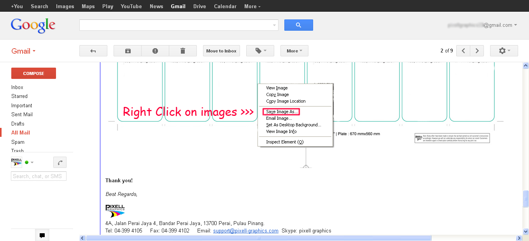This screenshot has height=241, width=529.
Task: Click the chat bubble icon at bottom
Action: coord(42,236)
